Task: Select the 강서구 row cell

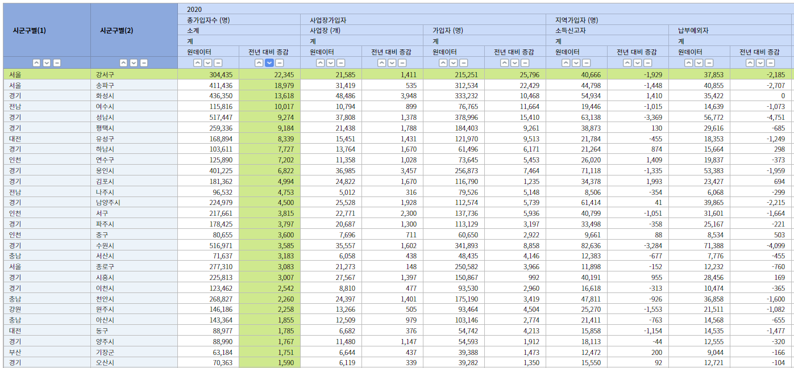Action: (x=134, y=74)
